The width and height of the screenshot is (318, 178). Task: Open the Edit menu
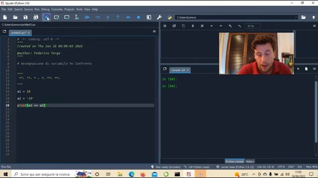tap(10, 9)
